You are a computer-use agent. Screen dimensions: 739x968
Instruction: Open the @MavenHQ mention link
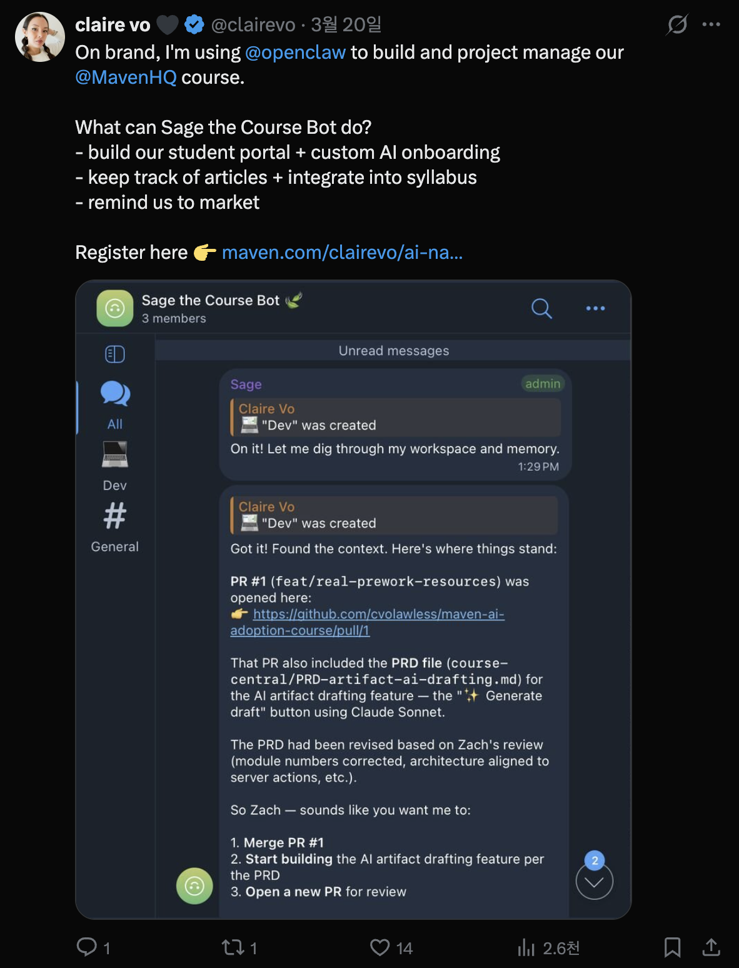pos(126,78)
